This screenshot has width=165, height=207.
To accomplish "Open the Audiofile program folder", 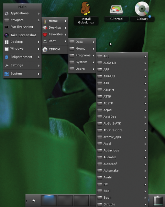I will click(122, 157).
